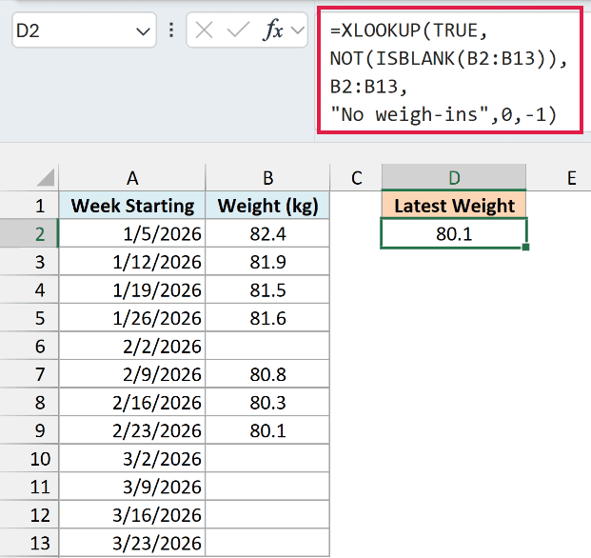Select the date cell 3/2/2026
Screen dimensions: 591x558
click(x=132, y=458)
